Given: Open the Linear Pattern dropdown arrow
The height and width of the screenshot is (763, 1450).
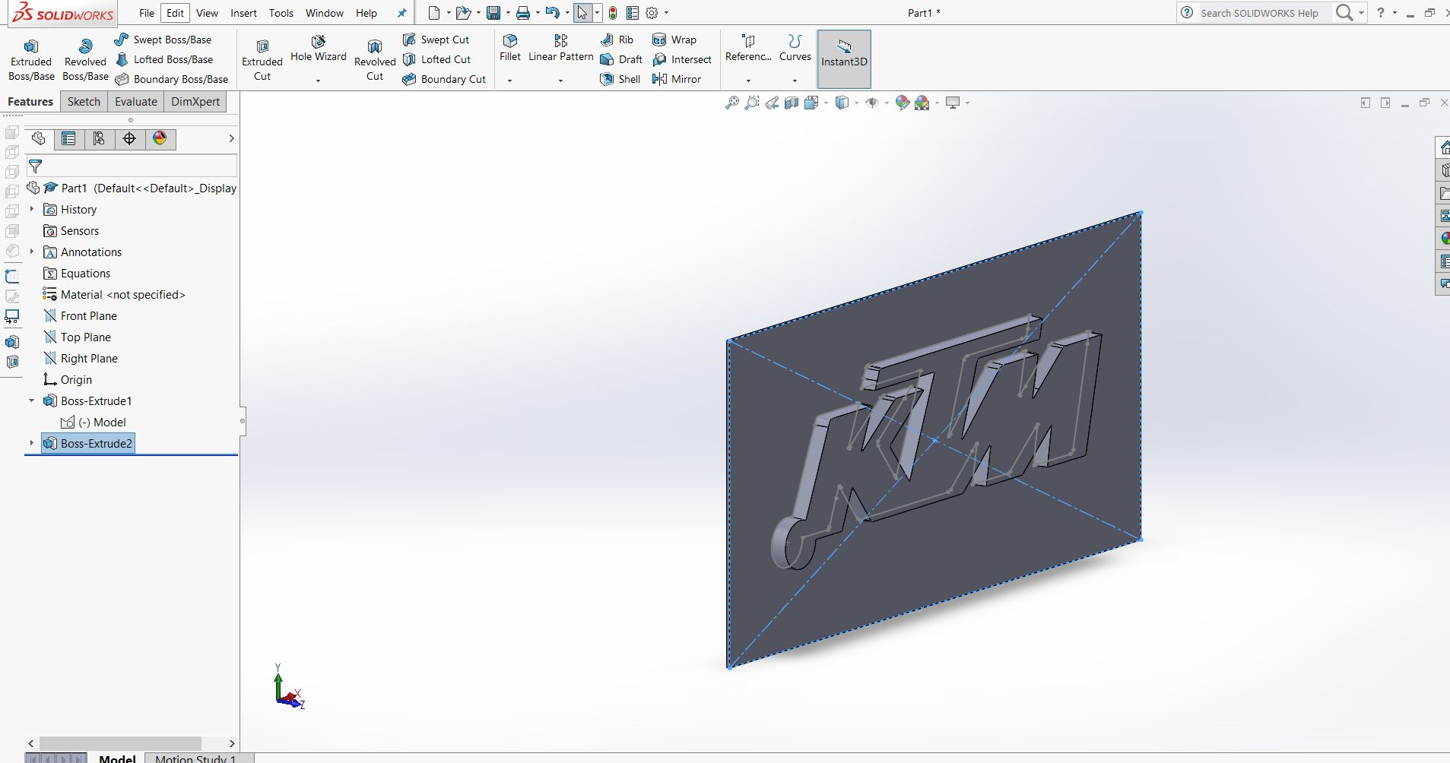Looking at the screenshot, I should coord(560,81).
